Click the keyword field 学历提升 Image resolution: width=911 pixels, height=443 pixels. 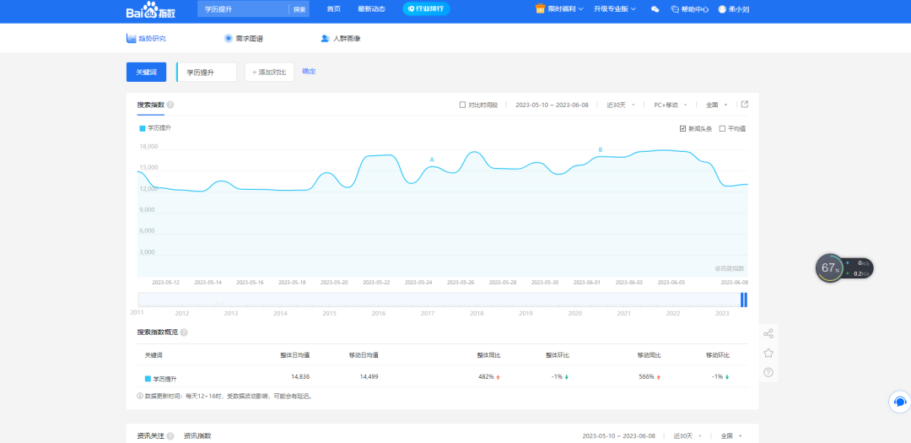click(x=207, y=72)
